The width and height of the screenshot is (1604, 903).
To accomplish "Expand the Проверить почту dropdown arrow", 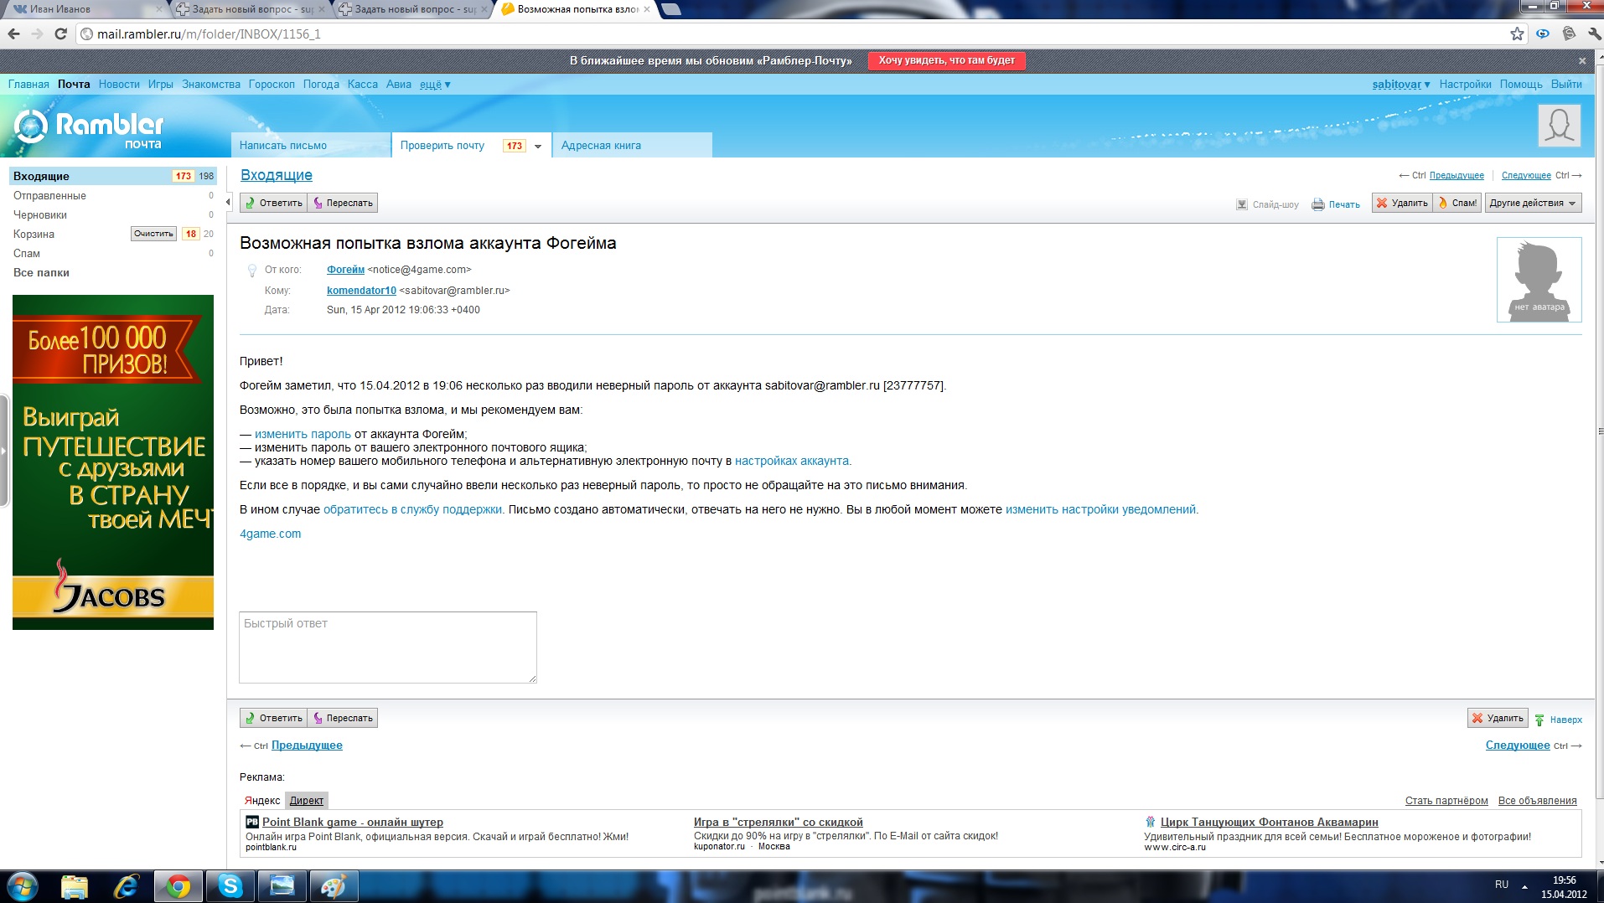I will click(x=538, y=146).
